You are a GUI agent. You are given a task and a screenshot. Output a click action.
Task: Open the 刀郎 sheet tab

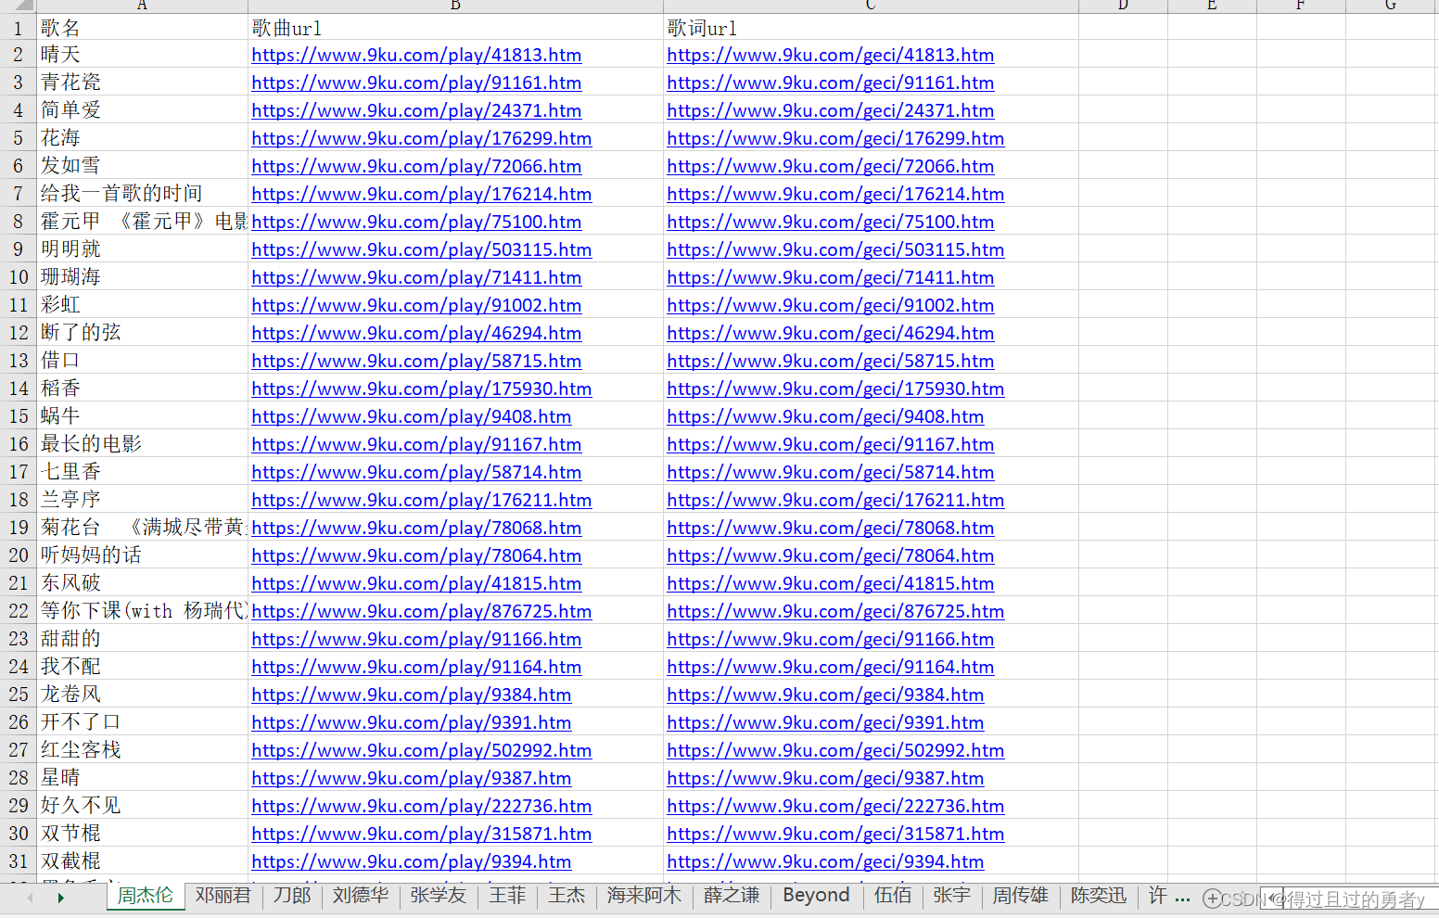pyautogui.click(x=292, y=896)
